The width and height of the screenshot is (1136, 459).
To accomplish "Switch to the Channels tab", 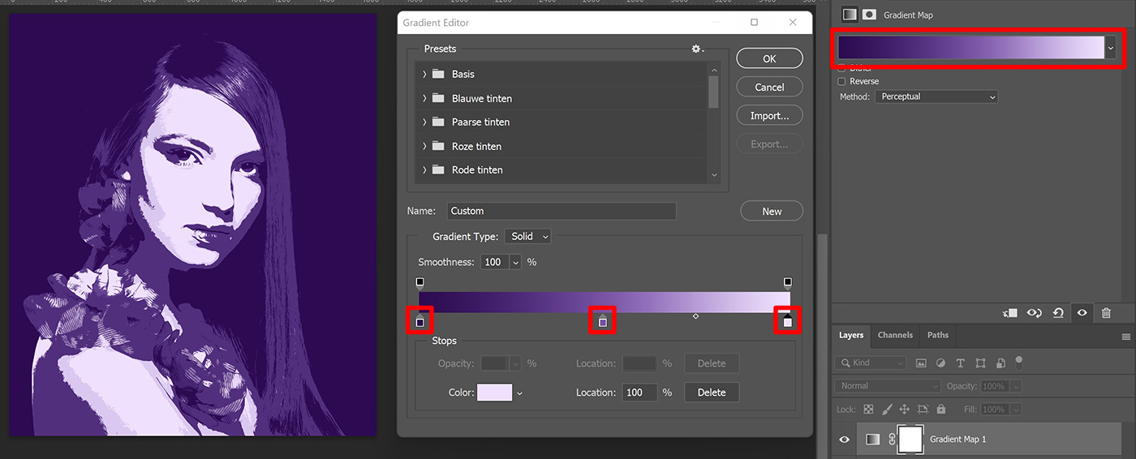I will point(895,335).
